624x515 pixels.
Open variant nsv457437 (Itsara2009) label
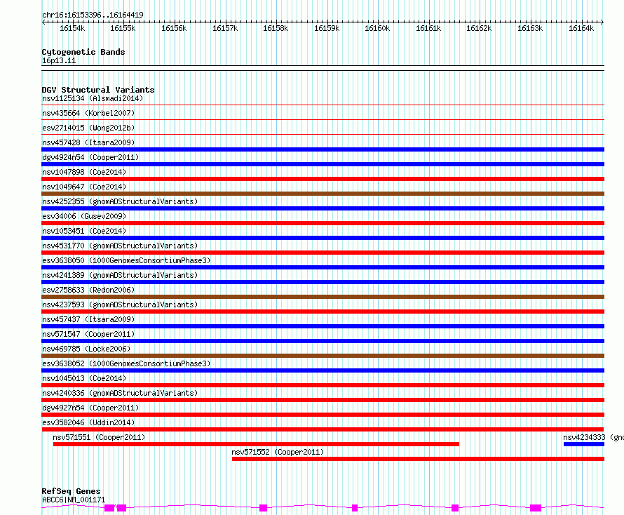pyautogui.click(x=88, y=319)
